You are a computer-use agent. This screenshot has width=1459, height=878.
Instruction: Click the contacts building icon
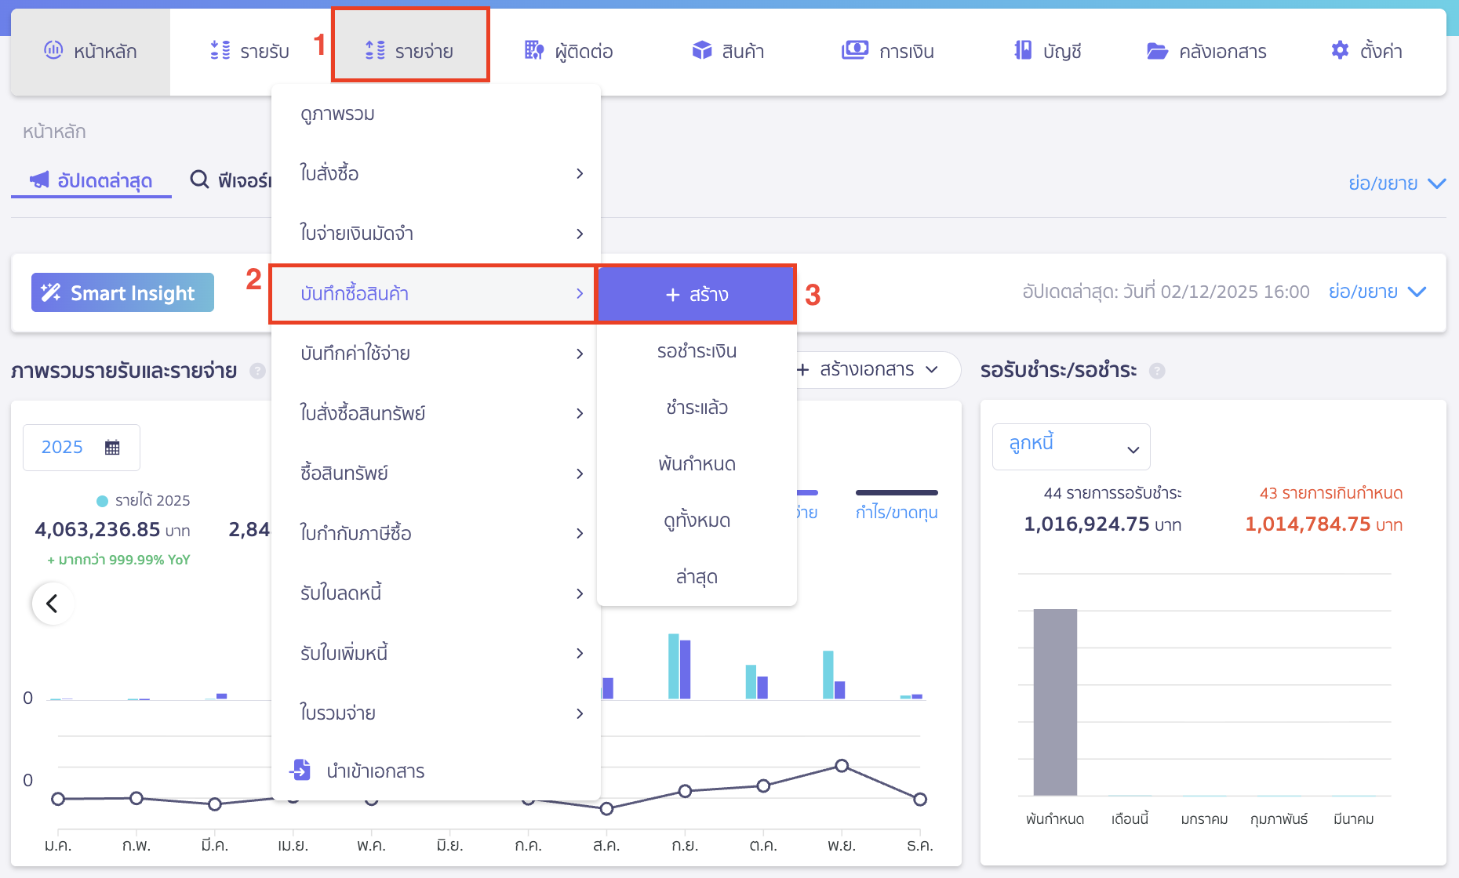533,50
